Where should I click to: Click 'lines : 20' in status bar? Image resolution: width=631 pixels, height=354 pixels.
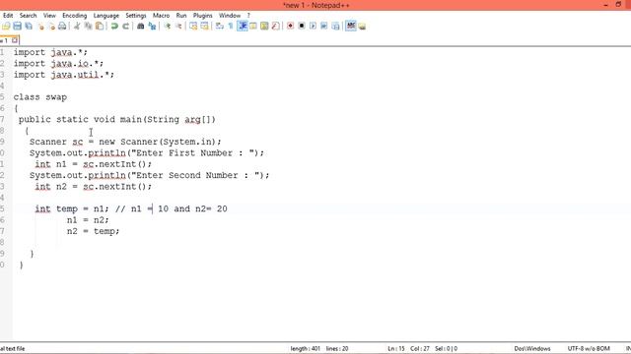click(337, 348)
